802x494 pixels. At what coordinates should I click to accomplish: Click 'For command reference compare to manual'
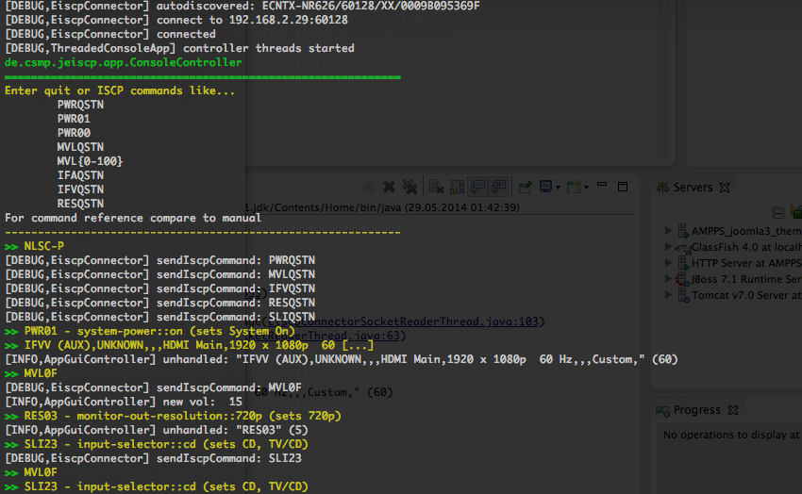[133, 218]
